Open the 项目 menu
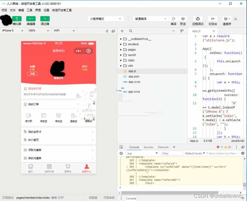247x201 pixels. click(4, 10)
